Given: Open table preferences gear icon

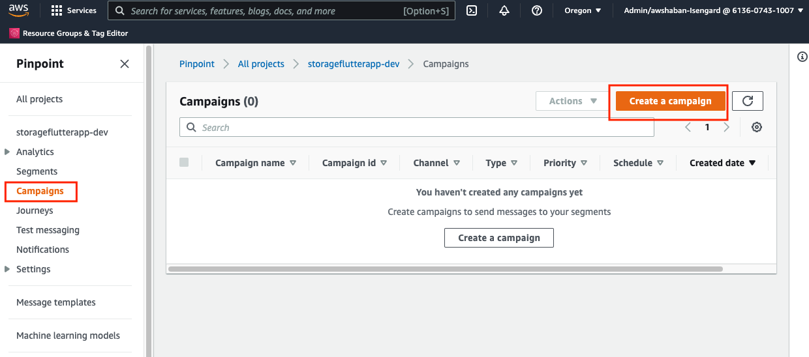Looking at the screenshot, I should (x=757, y=128).
